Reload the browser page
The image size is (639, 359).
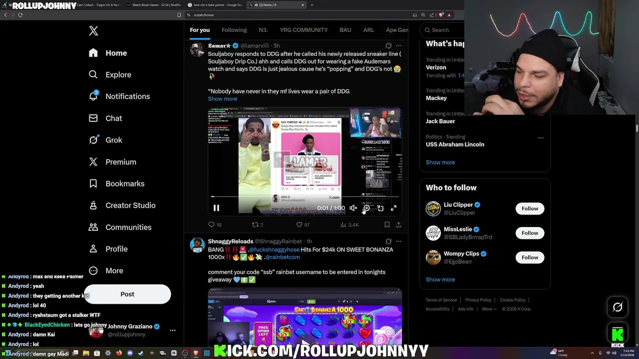click(20, 15)
